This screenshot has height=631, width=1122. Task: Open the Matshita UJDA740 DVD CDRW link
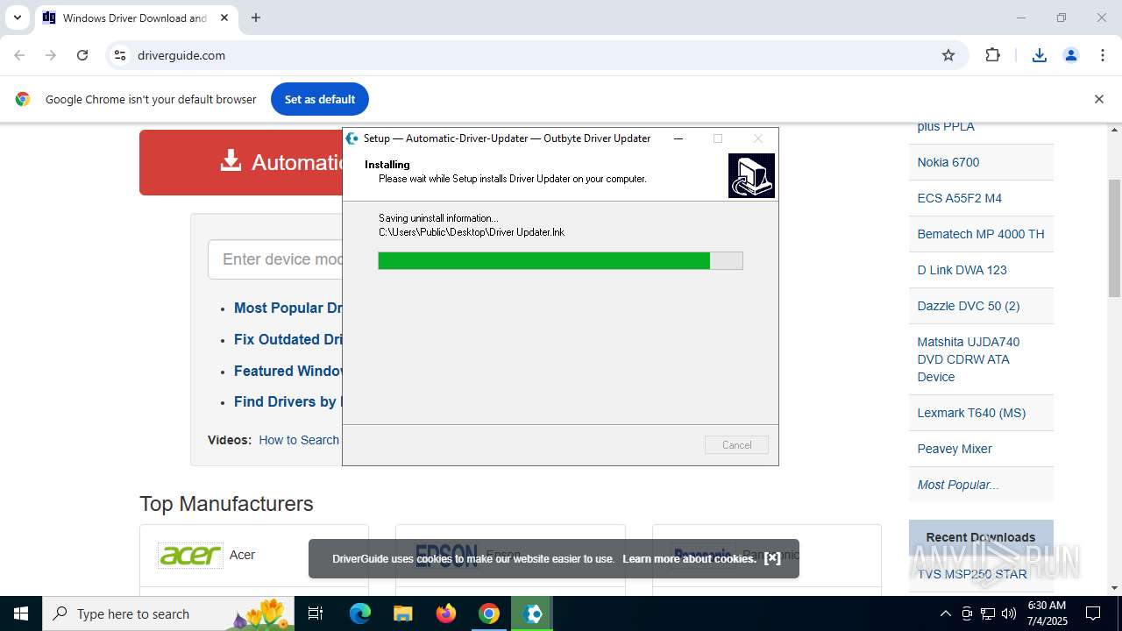[969, 359]
